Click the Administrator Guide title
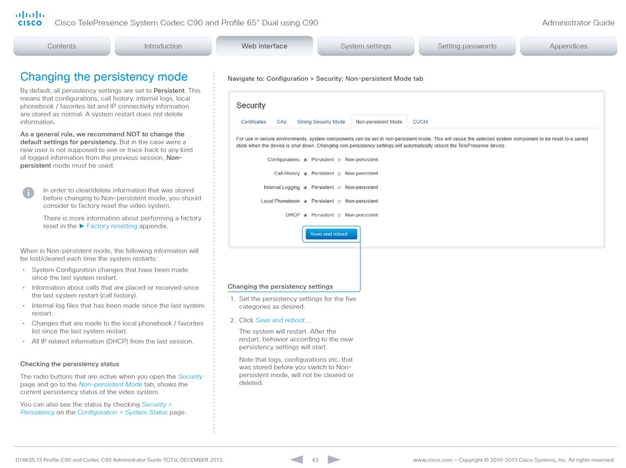This screenshot has width=626, height=468. coord(578,23)
